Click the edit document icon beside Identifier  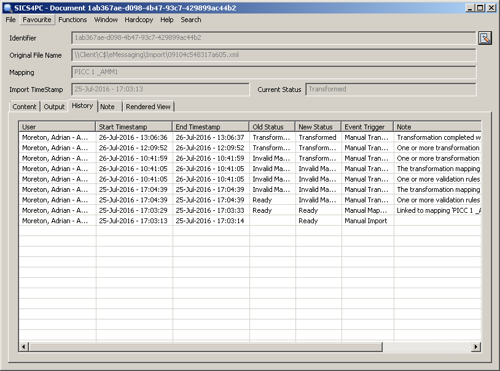pyautogui.click(x=485, y=38)
